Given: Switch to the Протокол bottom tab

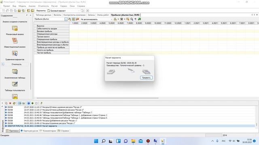Looking at the screenshot, I should point(13,131).
